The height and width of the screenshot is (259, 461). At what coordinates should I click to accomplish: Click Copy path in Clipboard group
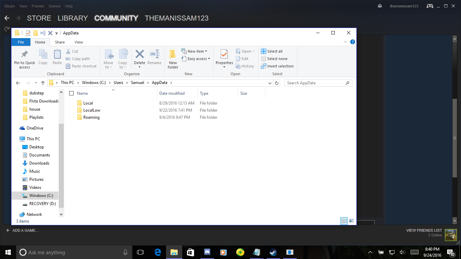[x=78, y=59]
